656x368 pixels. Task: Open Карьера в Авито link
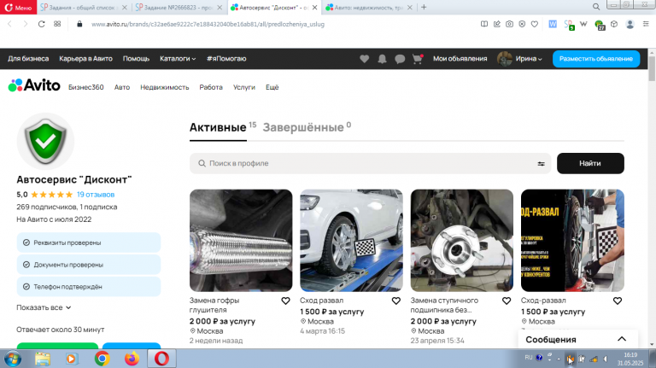point(85,59)
